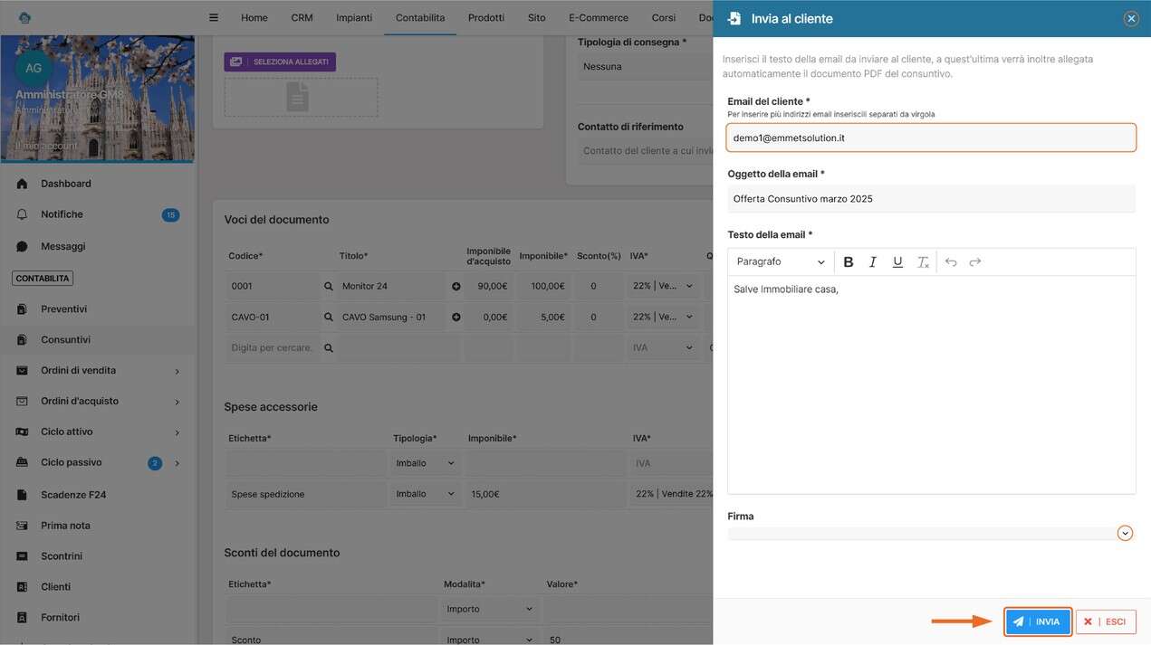Click the Seleziona Allegati button
1151x645 pixels.
click(x=280, y=62)
